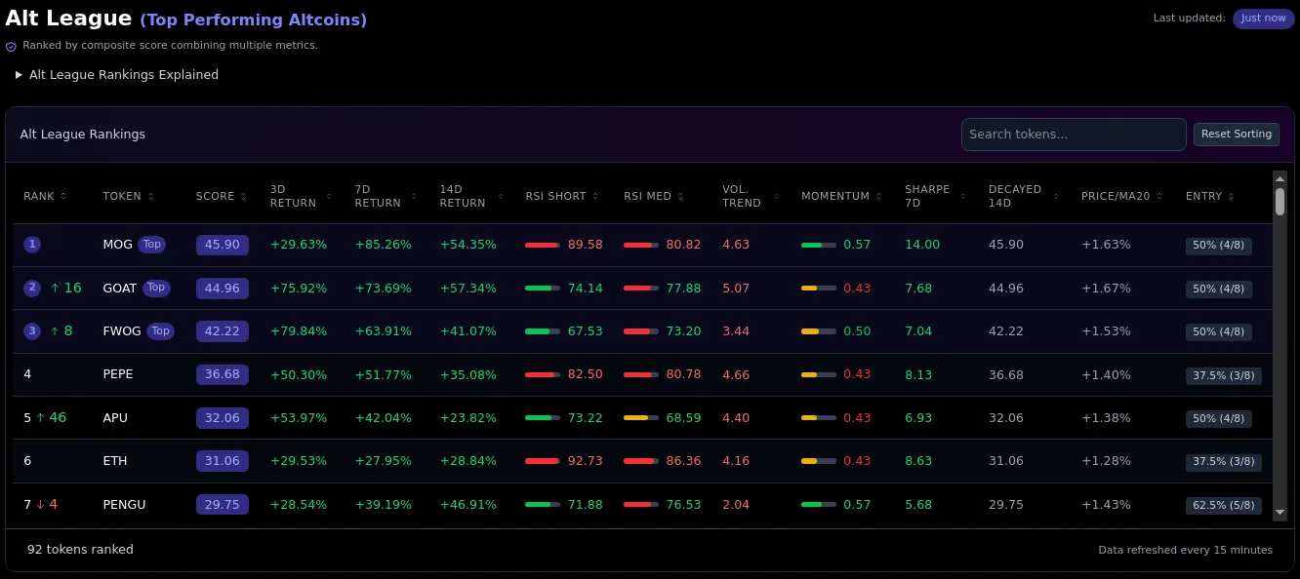1300x579 pixels.
Task: Click the Alt League Rankings panel title
Action: (83, 135)
